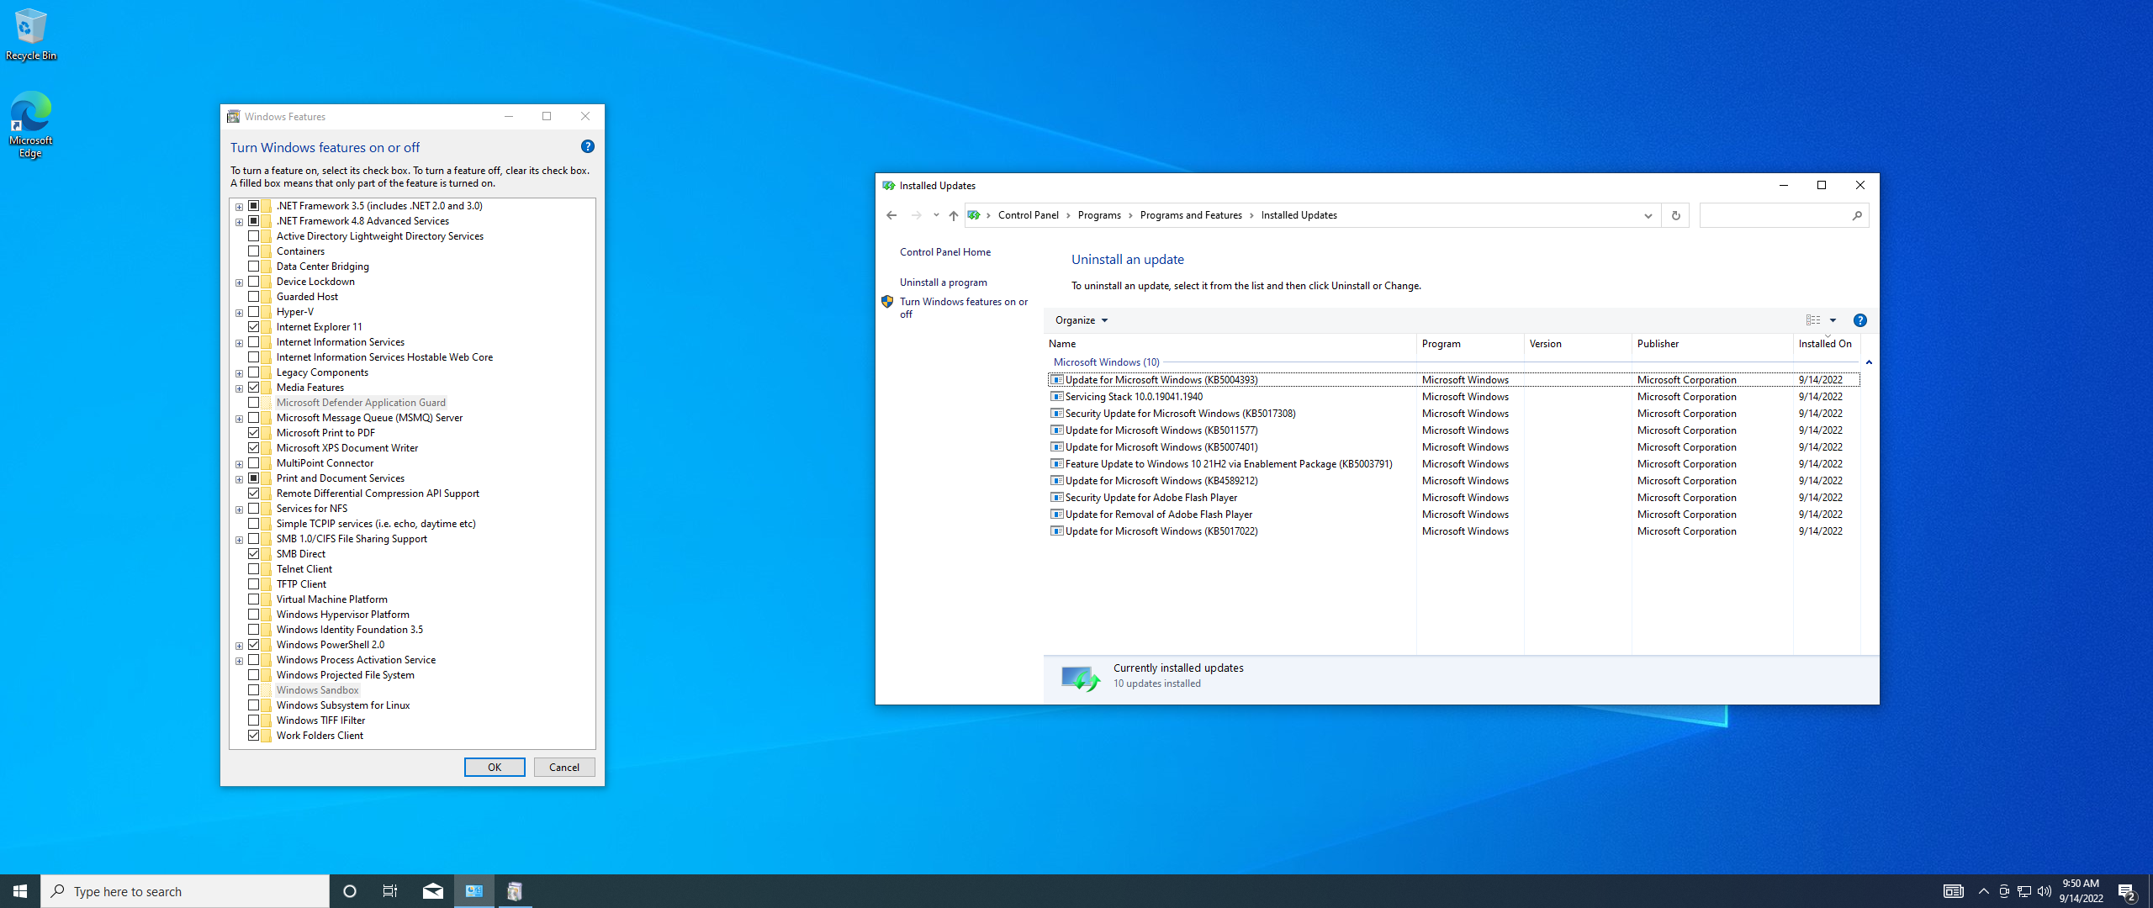Confirm Windows Features with OK

pos(495,767)
